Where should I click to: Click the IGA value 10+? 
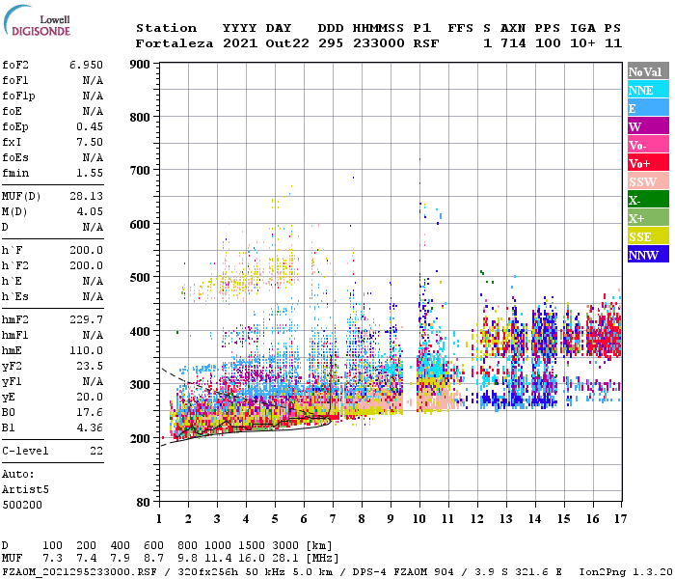click(582, 43)
